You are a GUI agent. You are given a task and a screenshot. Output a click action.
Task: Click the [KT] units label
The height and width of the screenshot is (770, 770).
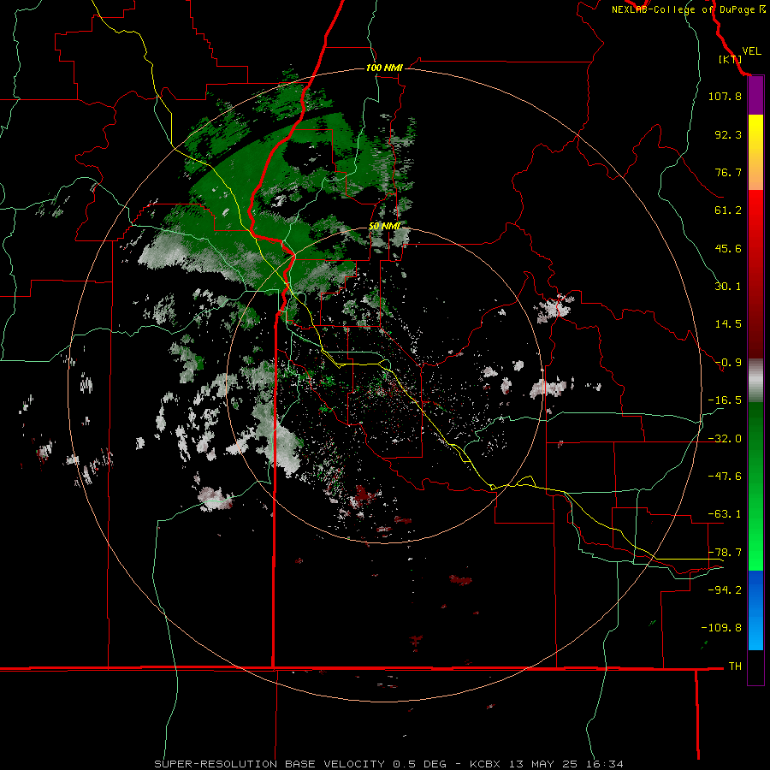[730, 59]
